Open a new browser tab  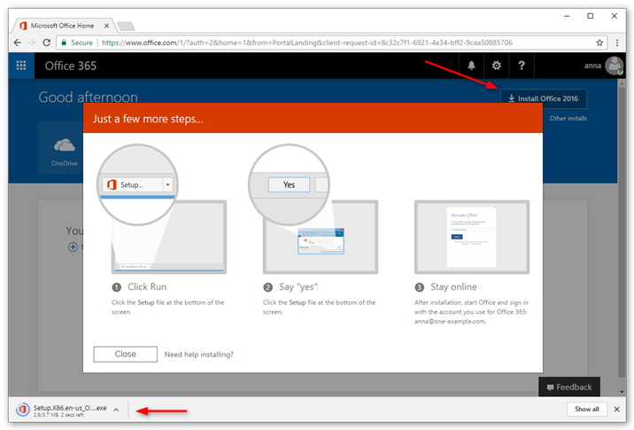tap(126, 27)
